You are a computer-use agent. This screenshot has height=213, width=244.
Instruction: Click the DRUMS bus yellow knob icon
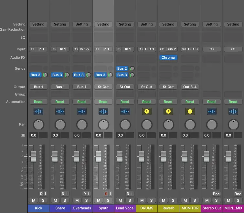pos(146,111)
